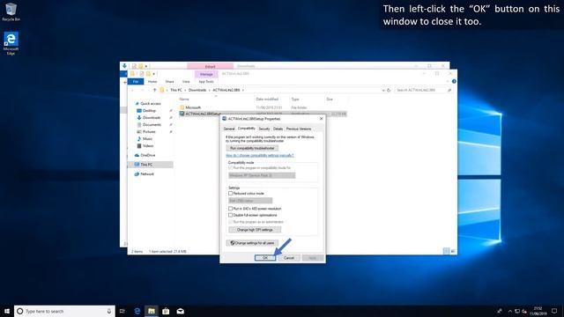This screenshot has width=564, height=317.
Task: Click the taskbar Type here to search box
Action: 64,311
